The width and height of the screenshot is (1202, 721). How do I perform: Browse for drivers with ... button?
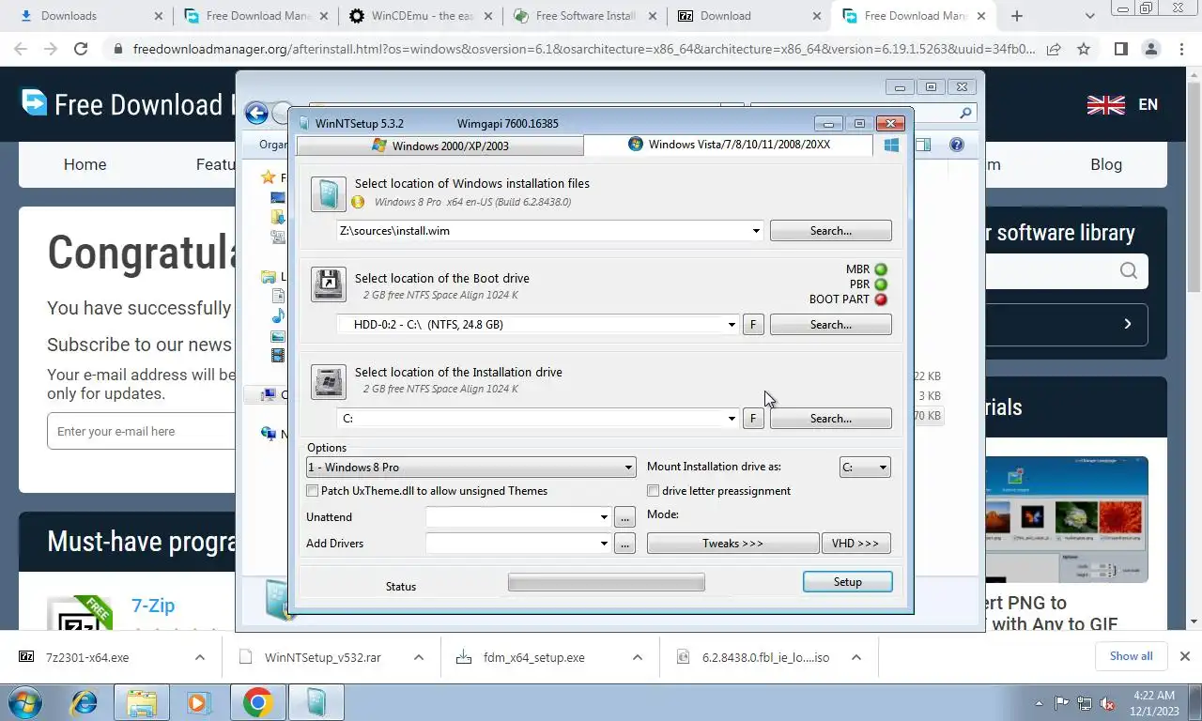[x=625, y=544]
